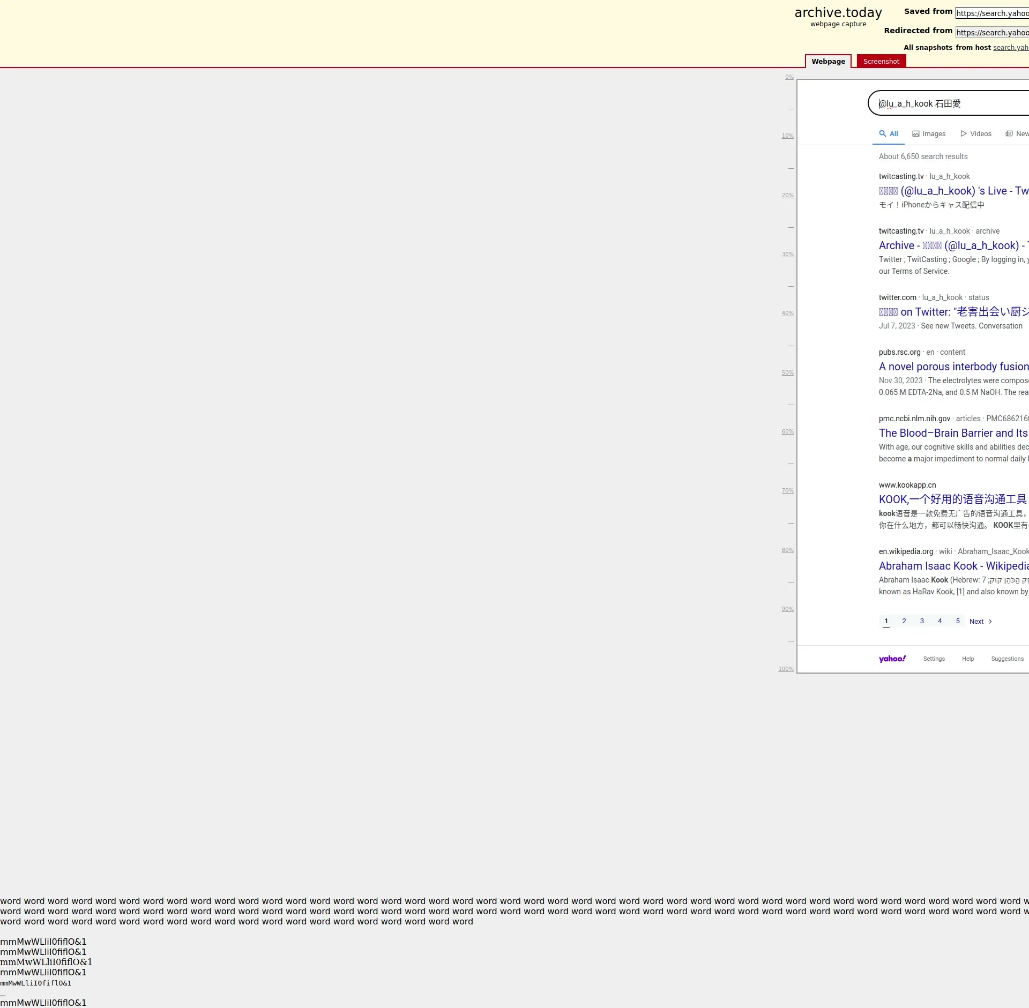
Task: Open the search.yah host snapshots link
Action: [1011, 47]
